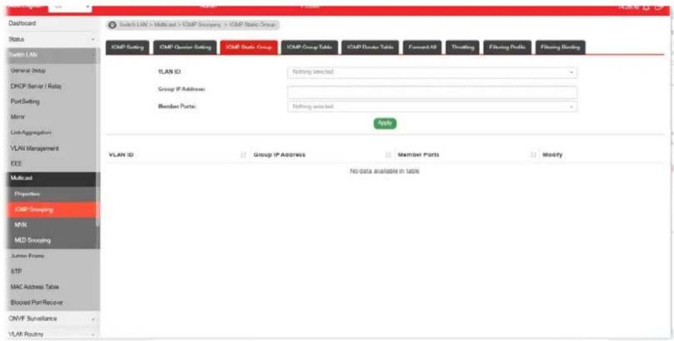Open Dashboard in the sidebar
The height and width of the screenshot is (341, 674).
[x=51, y=23]
